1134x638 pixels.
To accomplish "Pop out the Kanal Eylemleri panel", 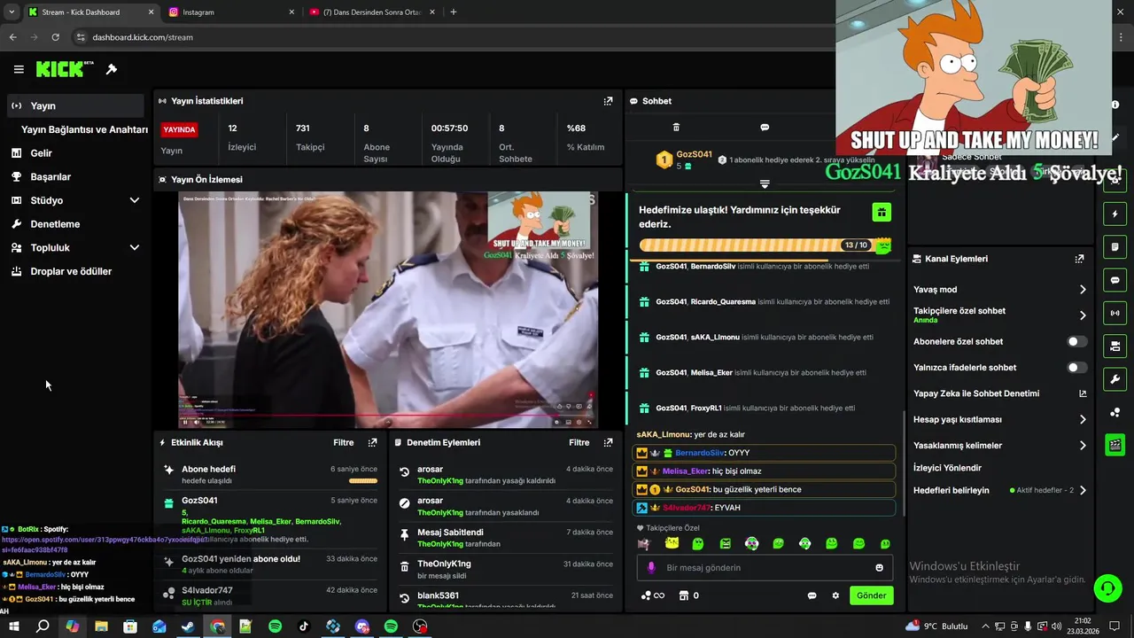I will [1079, 259].
